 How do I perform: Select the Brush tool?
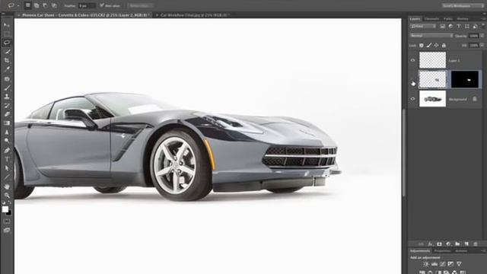pos(7,88)
